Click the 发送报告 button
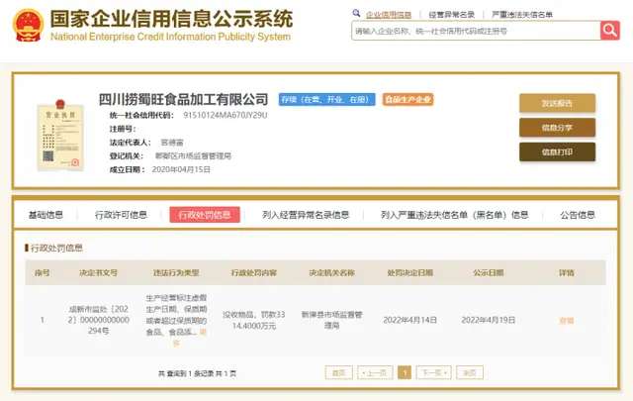The height and width of the screenshot is (401, 633). 557,103
